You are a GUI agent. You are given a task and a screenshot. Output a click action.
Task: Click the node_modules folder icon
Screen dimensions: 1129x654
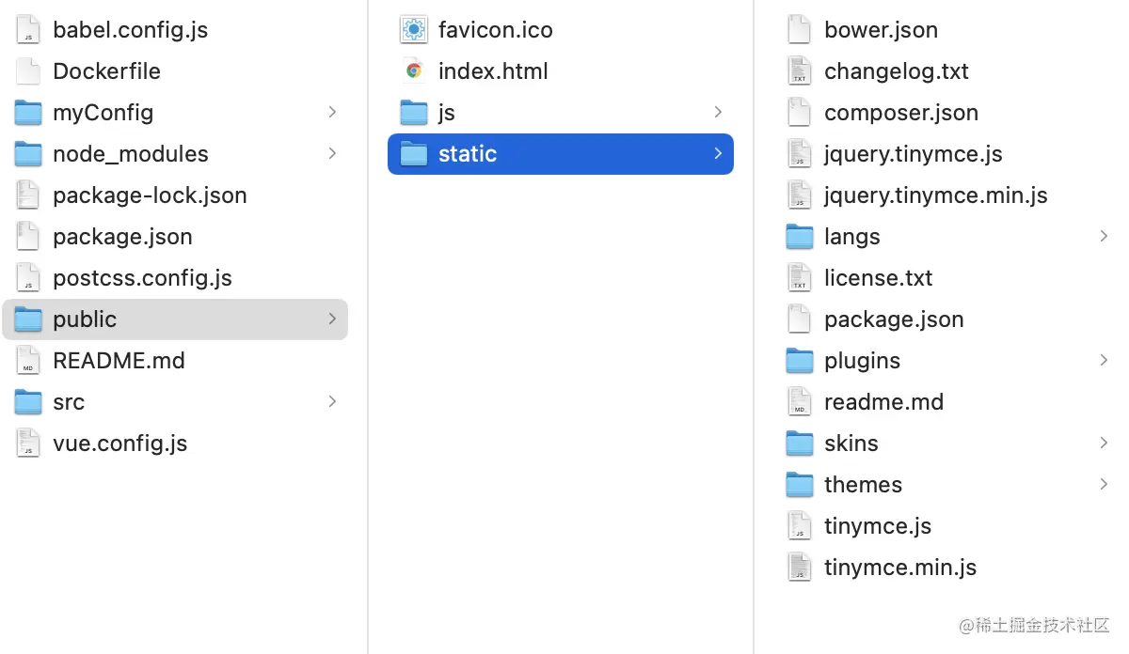28,154
